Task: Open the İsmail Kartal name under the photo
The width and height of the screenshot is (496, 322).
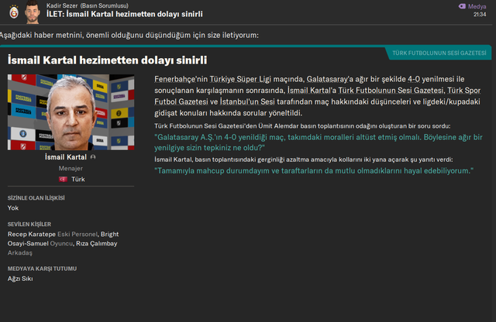Action: [x=65, y=157]
